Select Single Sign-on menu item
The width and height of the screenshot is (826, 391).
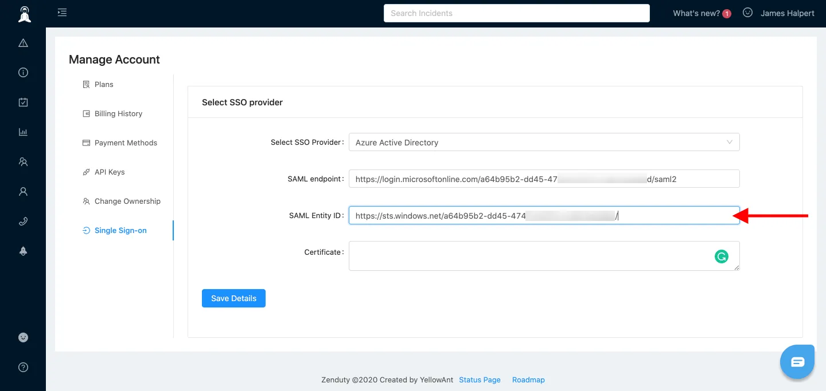[x=120, y=230]
